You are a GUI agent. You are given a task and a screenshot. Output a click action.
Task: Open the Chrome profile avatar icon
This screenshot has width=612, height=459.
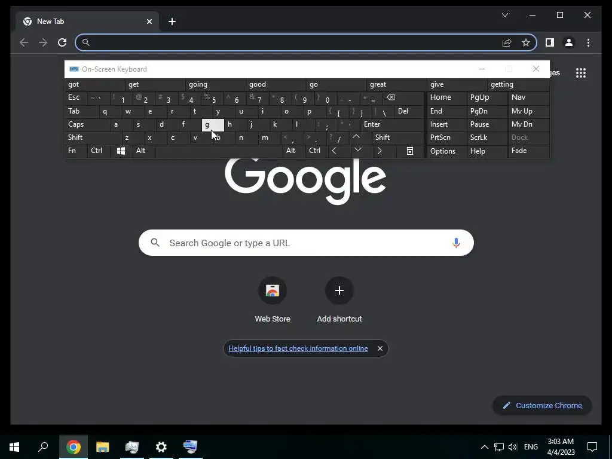(x=569, y=42)
